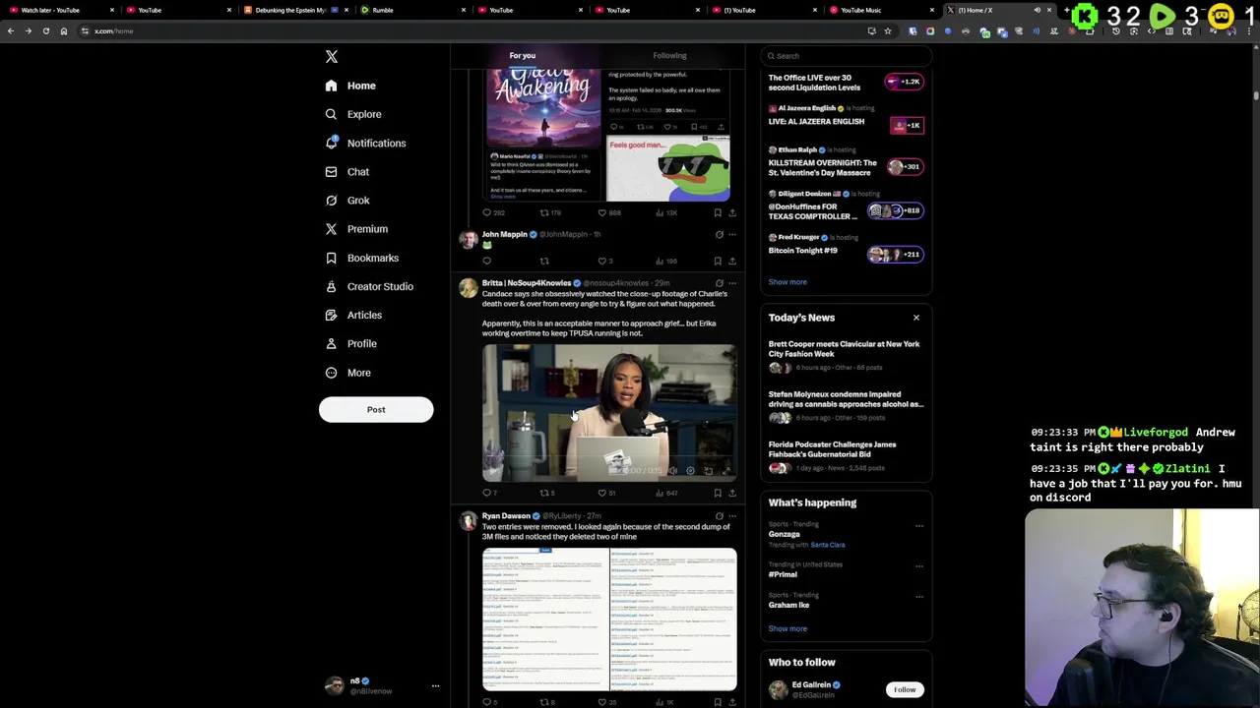Open more options on Ryan Dawson's post
The image size is (1260, 708).
click(731, 516)
